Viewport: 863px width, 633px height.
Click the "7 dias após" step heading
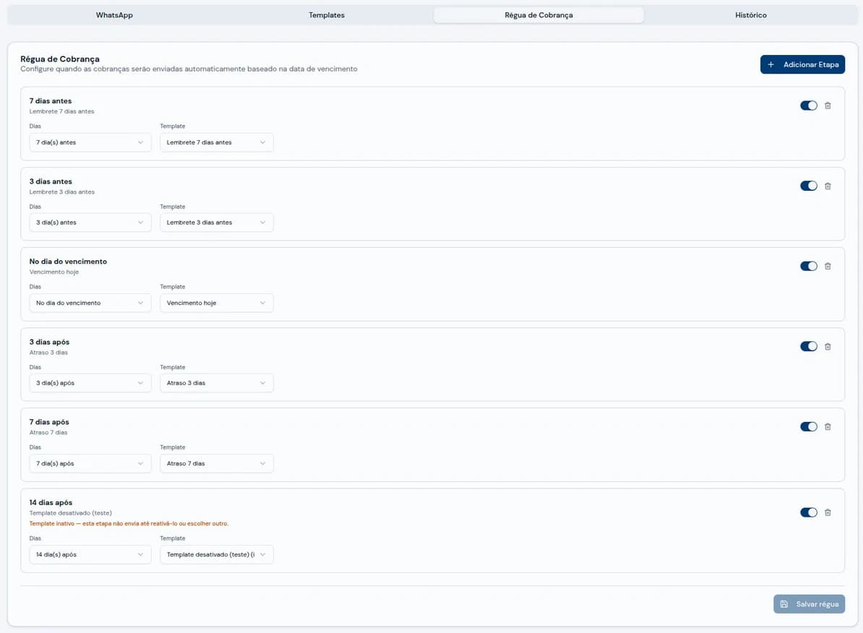49,422
